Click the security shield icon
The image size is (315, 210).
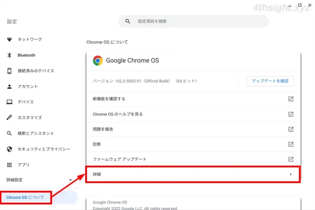(x=9, y=149)
